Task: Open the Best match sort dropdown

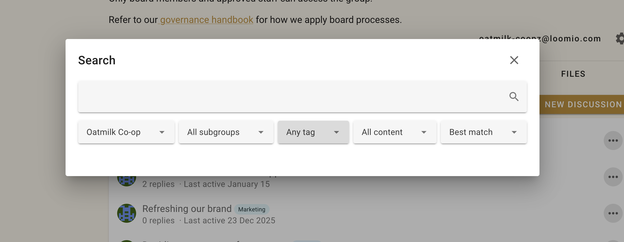Action: tap(483, 132)
